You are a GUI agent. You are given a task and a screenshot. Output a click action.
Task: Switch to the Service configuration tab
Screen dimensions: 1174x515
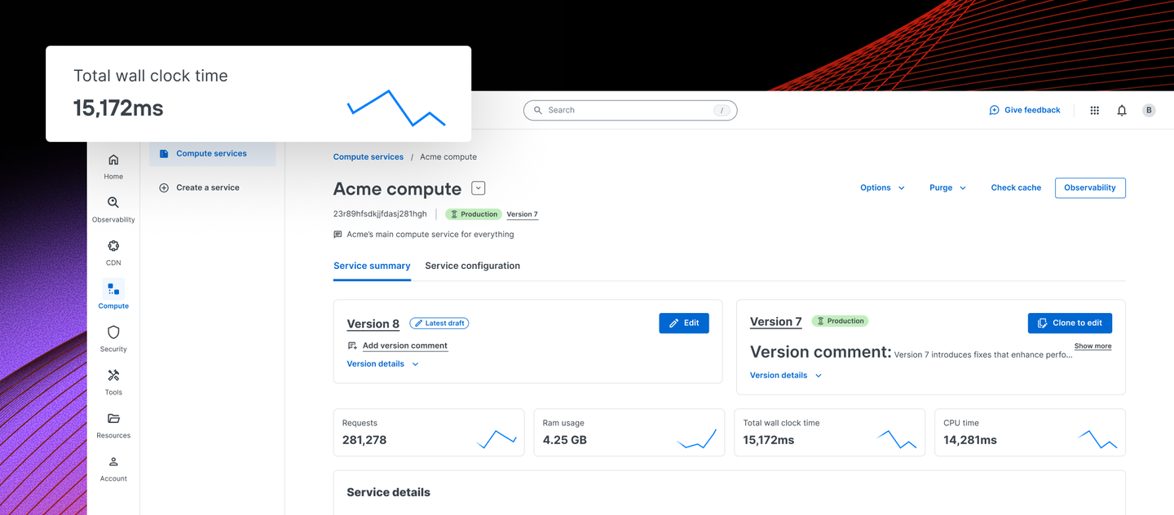(x=472, y=266)
